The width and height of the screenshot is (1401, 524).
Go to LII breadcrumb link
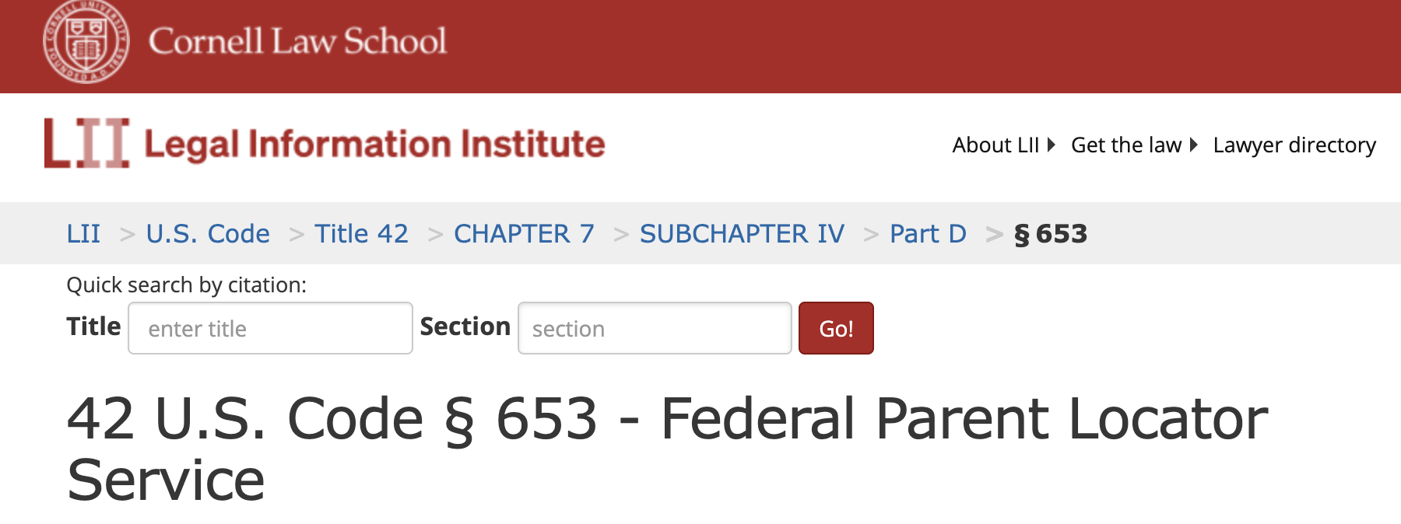pos(83,234)
